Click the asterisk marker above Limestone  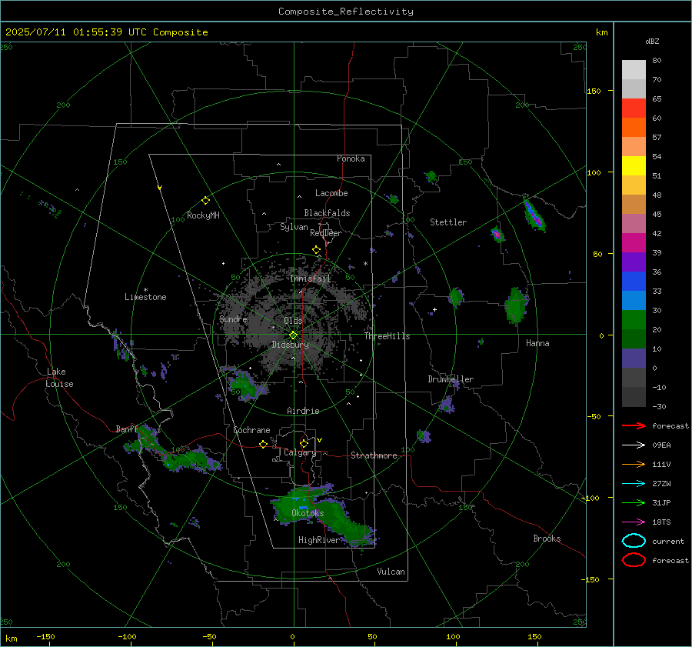145,290
